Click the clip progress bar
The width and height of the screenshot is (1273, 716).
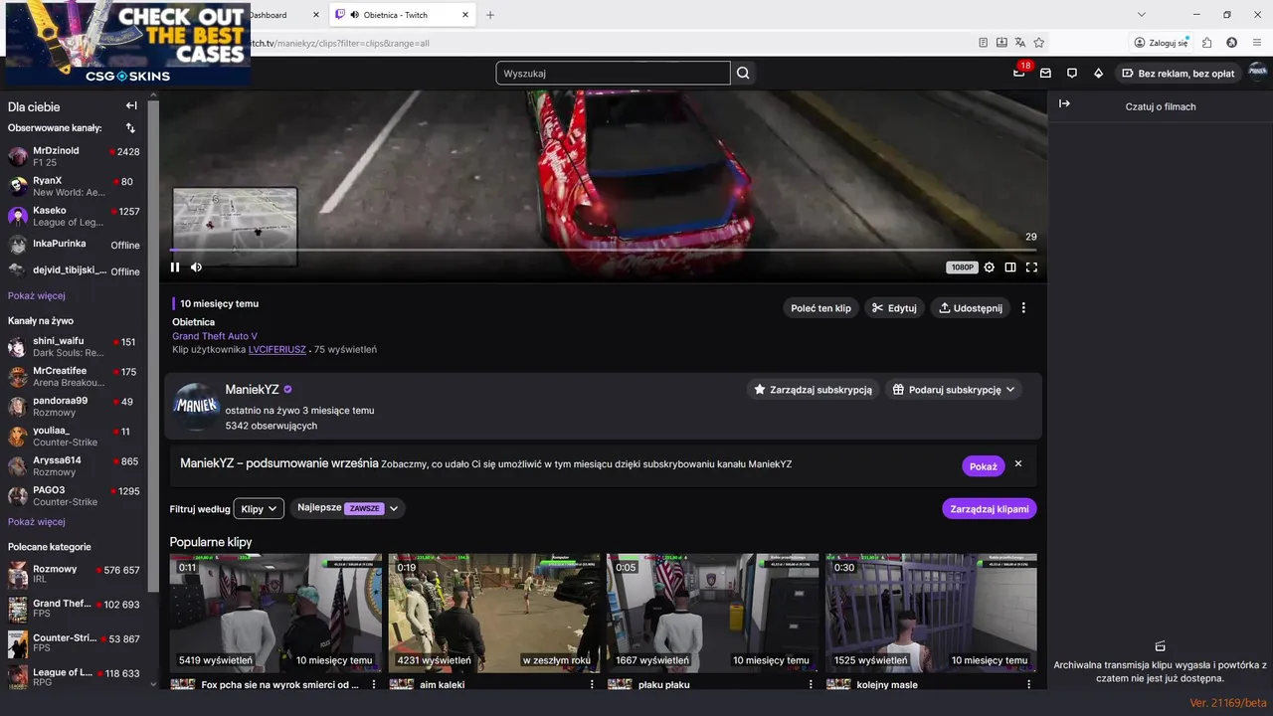[603, 250]
